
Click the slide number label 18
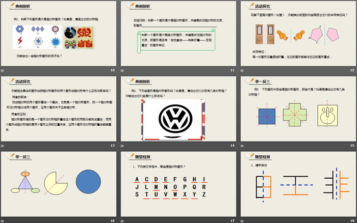click(352, 221)
